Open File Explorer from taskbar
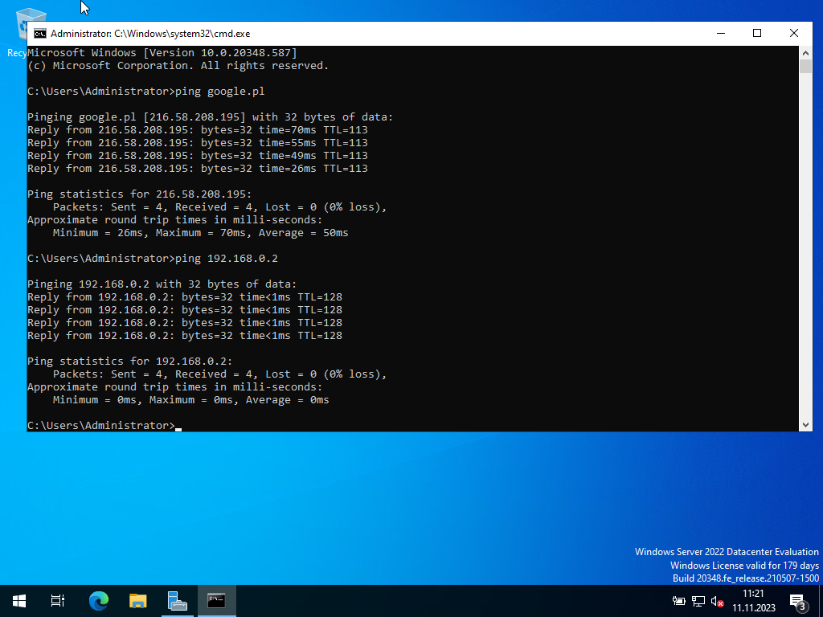 coord(138,601)
